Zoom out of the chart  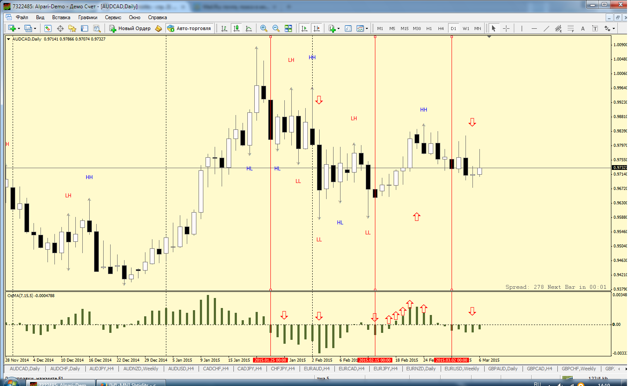tap(276, 28)
